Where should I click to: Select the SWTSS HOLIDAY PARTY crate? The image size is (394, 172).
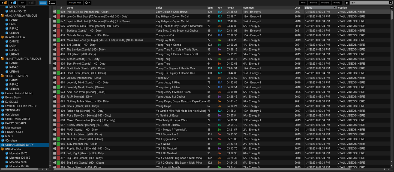pyautogui.click(x=21, y=106)
